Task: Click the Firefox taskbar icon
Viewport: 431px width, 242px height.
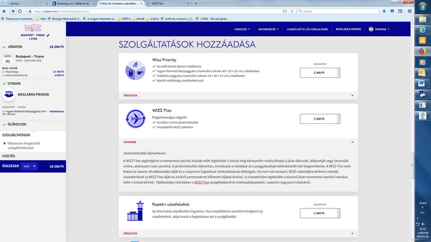Action: [423, 51]
